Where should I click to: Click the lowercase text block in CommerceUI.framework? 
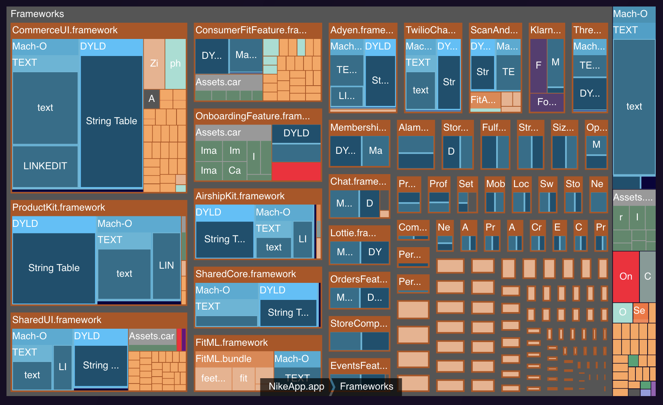pyautogui.click(x=45, y=108)
